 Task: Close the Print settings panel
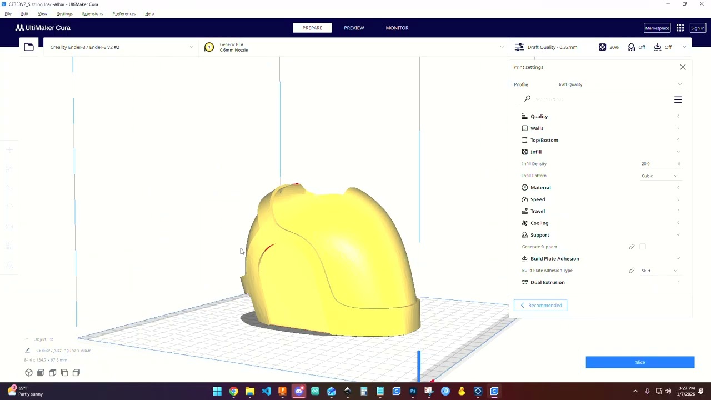683,67
